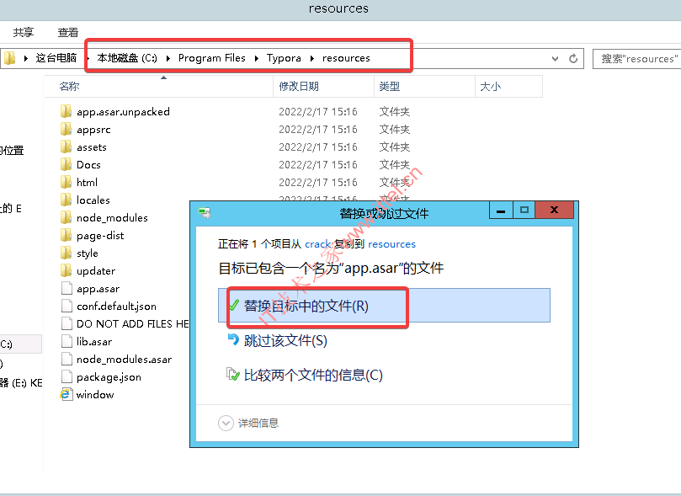Expand the Program Files breadcrumb arrow
This screenshot has width=681, height=496.
tap(257, 58)
